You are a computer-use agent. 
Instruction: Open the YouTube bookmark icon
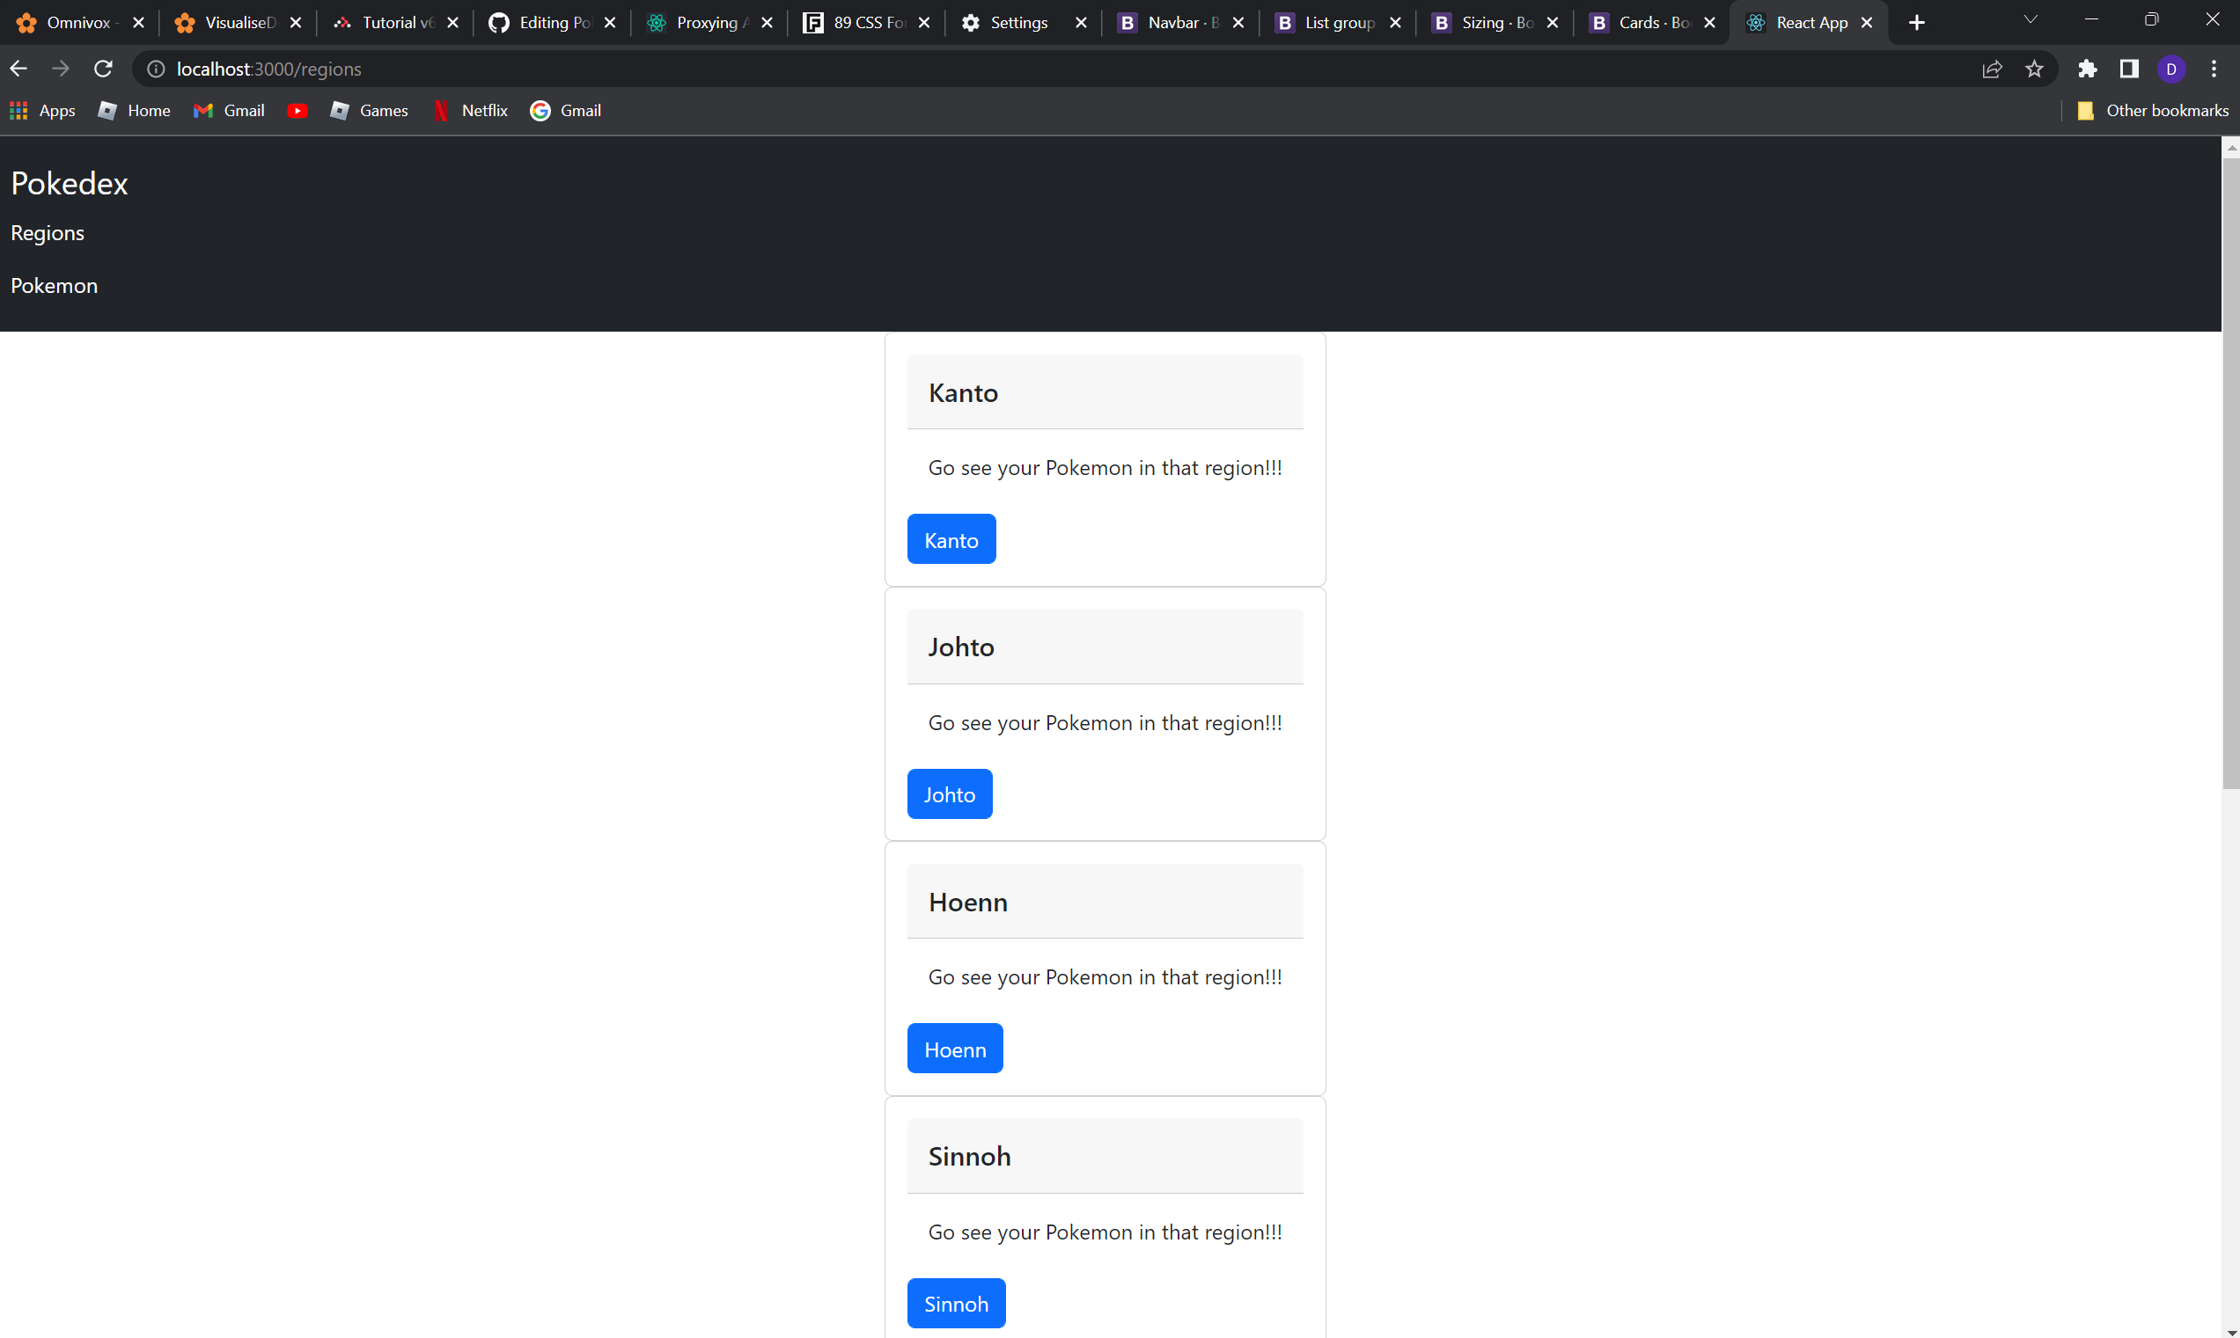(297, 110)
